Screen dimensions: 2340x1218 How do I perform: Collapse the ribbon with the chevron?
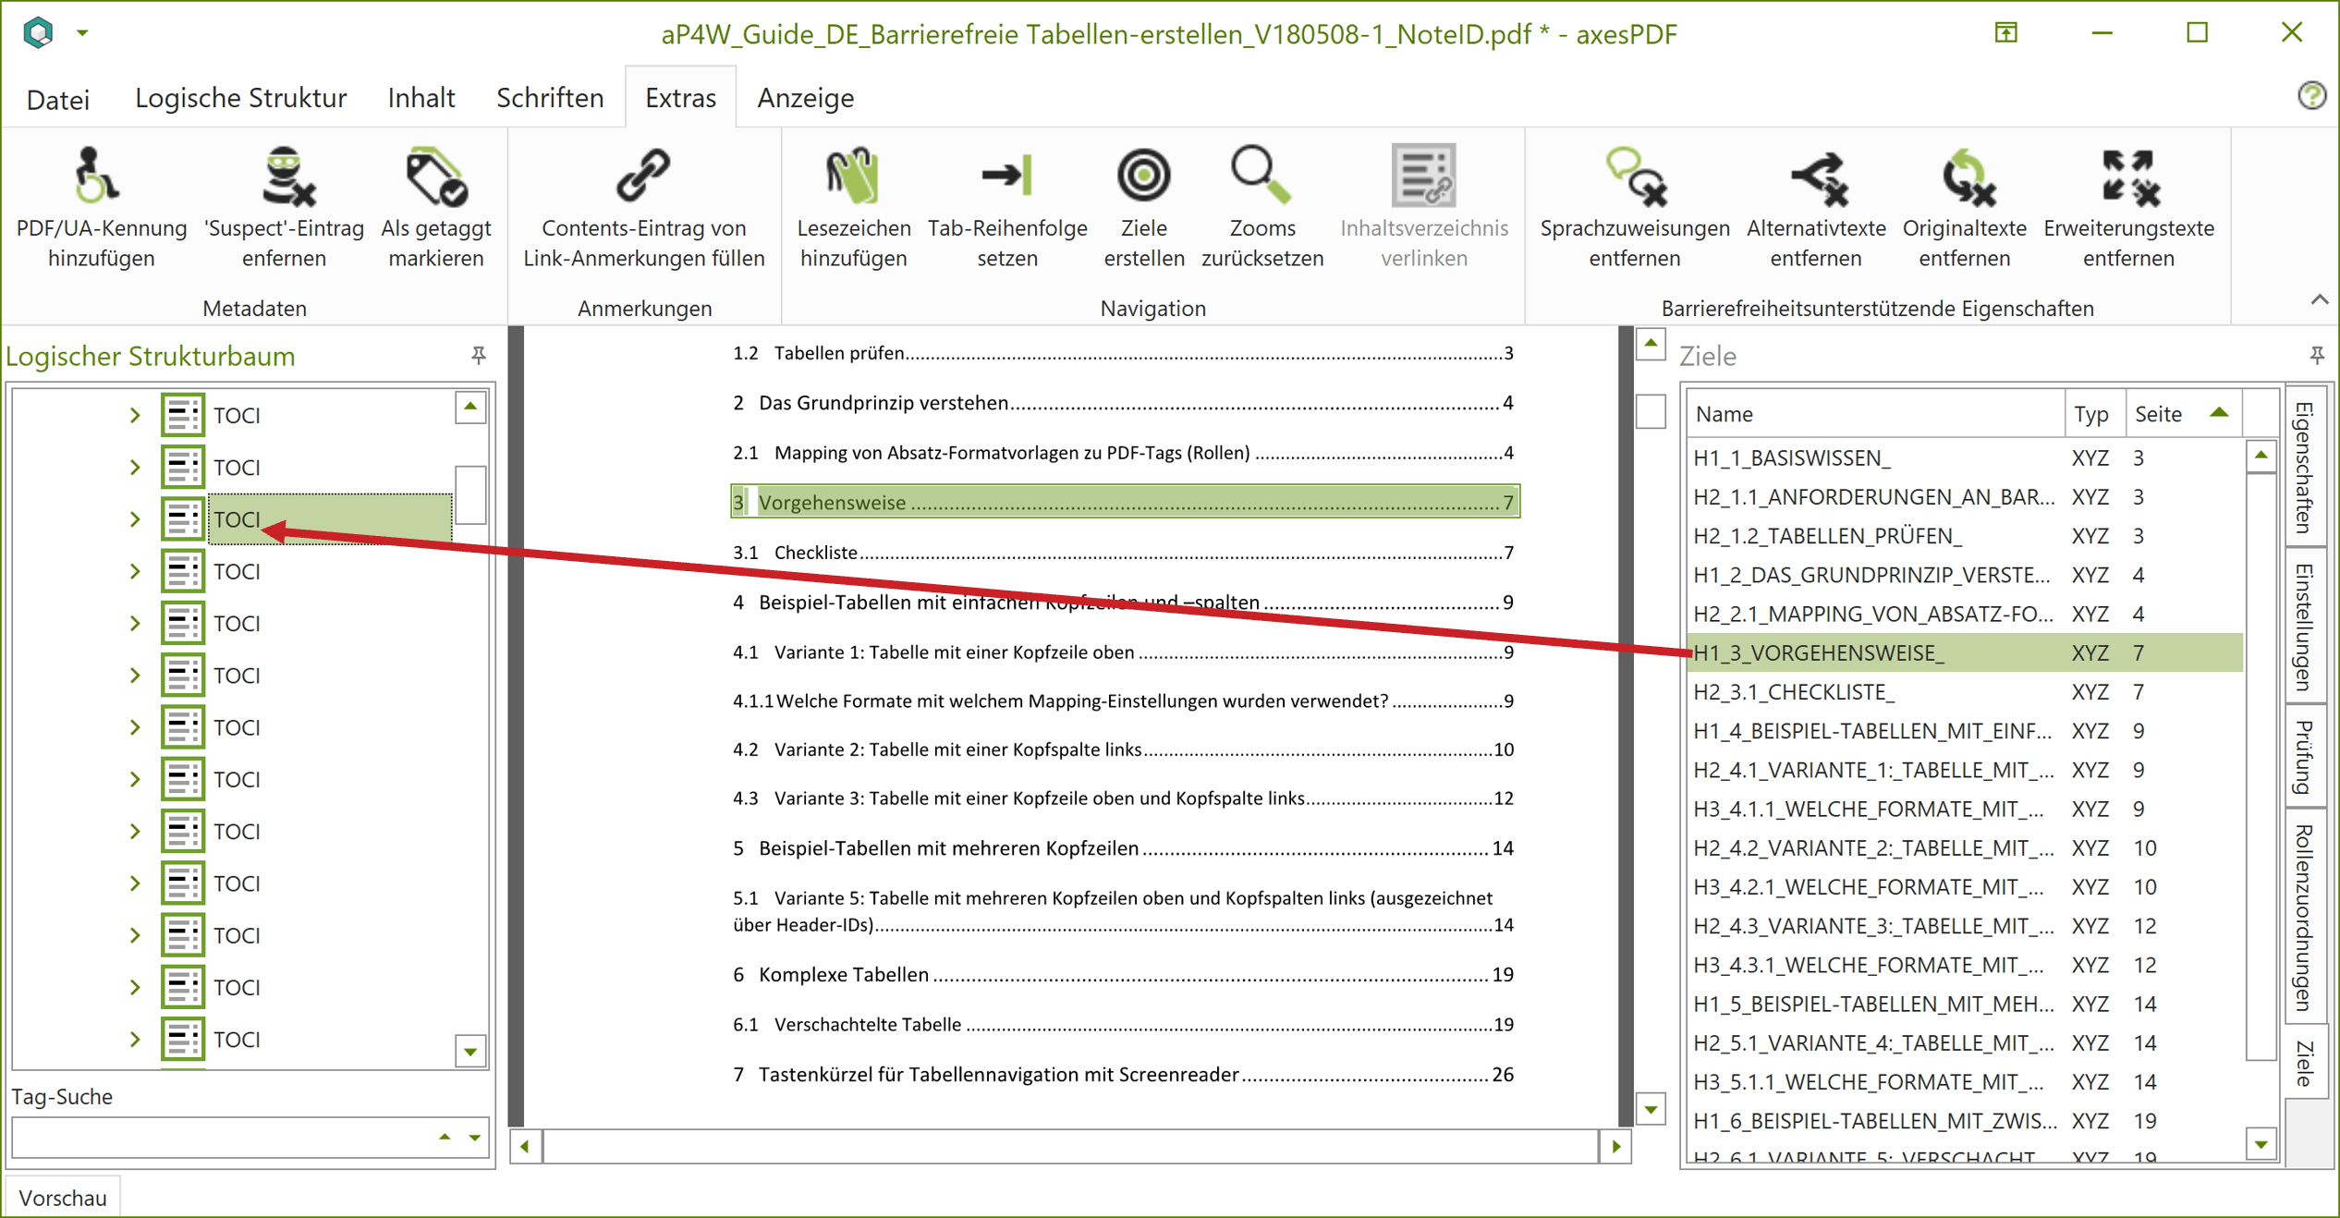tap(2319, 299)
